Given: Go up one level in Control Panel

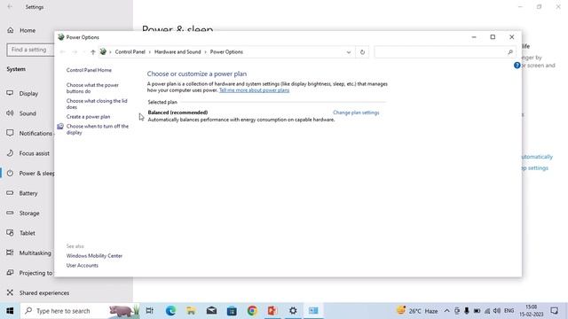Looking at the screenshot, I should click(92, 52).
